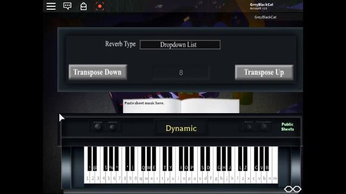346x194 pixels.
Task: Play the black key labeled *
Action: [128, 158]
